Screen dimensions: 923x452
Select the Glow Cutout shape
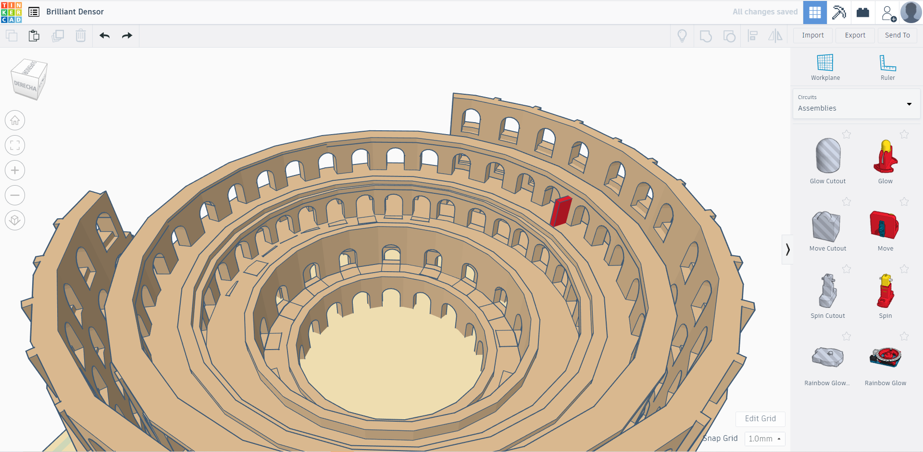pos(828,156)
